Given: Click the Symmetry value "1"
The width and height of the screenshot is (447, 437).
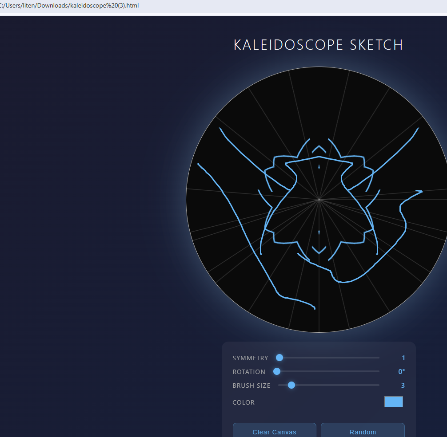Looking at the screenshot, I should [x=403, y=358].
